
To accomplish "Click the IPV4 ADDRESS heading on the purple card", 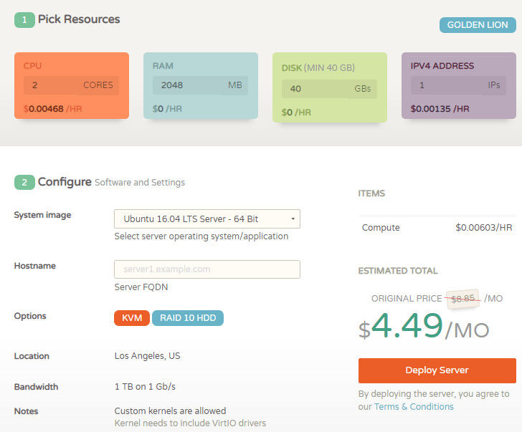I will click(442, 66).
